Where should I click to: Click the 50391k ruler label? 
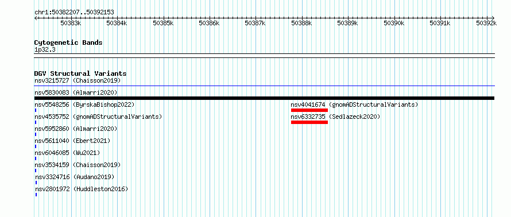coord(440,23)
